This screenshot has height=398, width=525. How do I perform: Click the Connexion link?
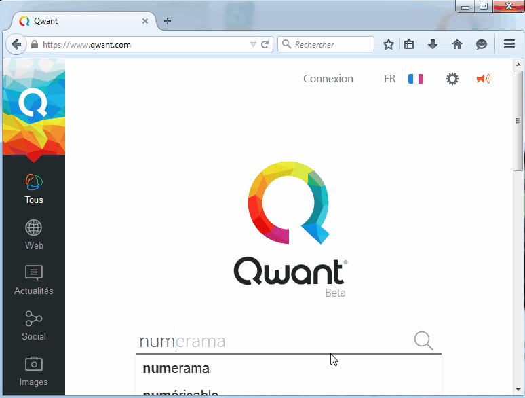tap(328, 79)
